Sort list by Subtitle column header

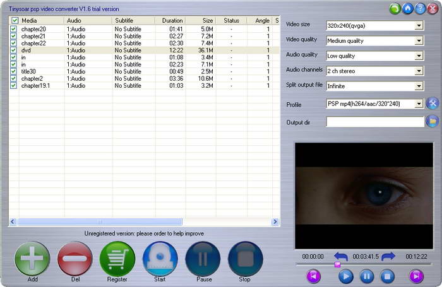pos(134,20)
